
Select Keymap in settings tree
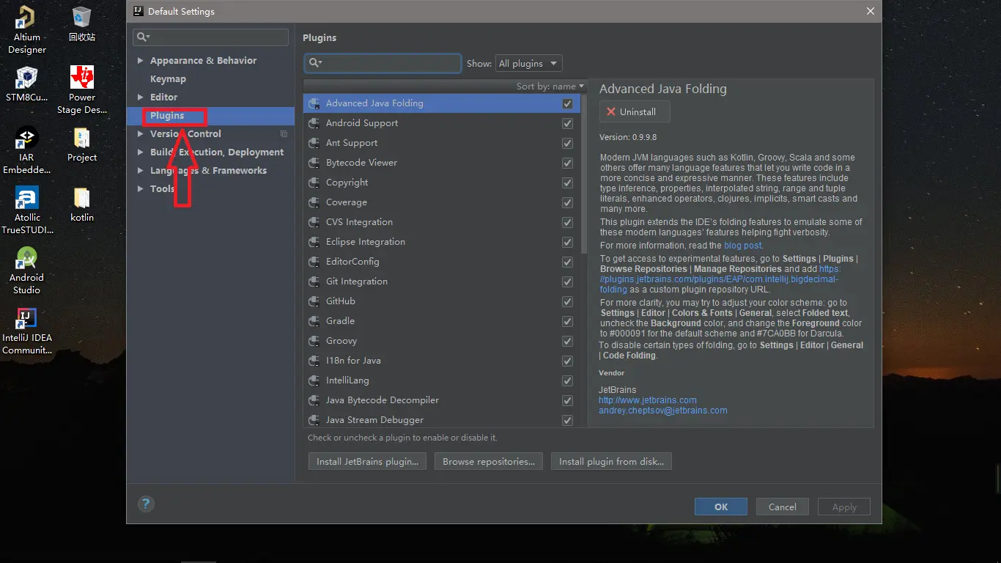(x=168, y=79)
